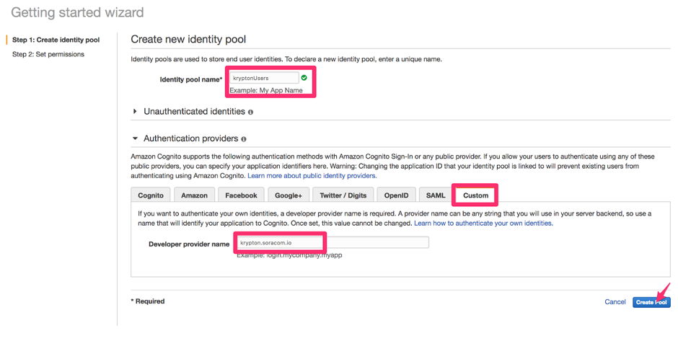Open Learn more about public identity providers
The height and width of the screenshot is (341, 678).
[x=312, y=176]
